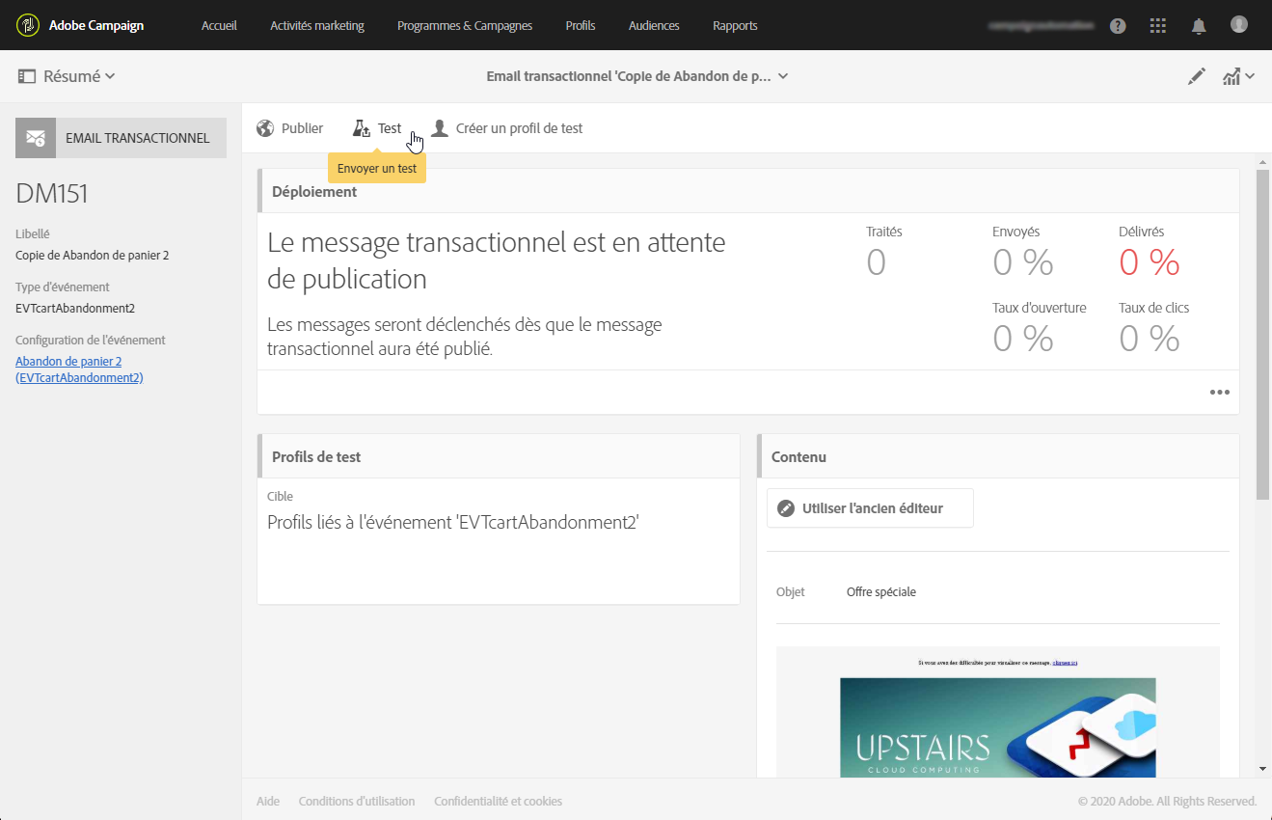Image resolution: width=1272 pixels, height=820 pixels.
Task: Click the Test flask icon
Action: click(362, 128)
